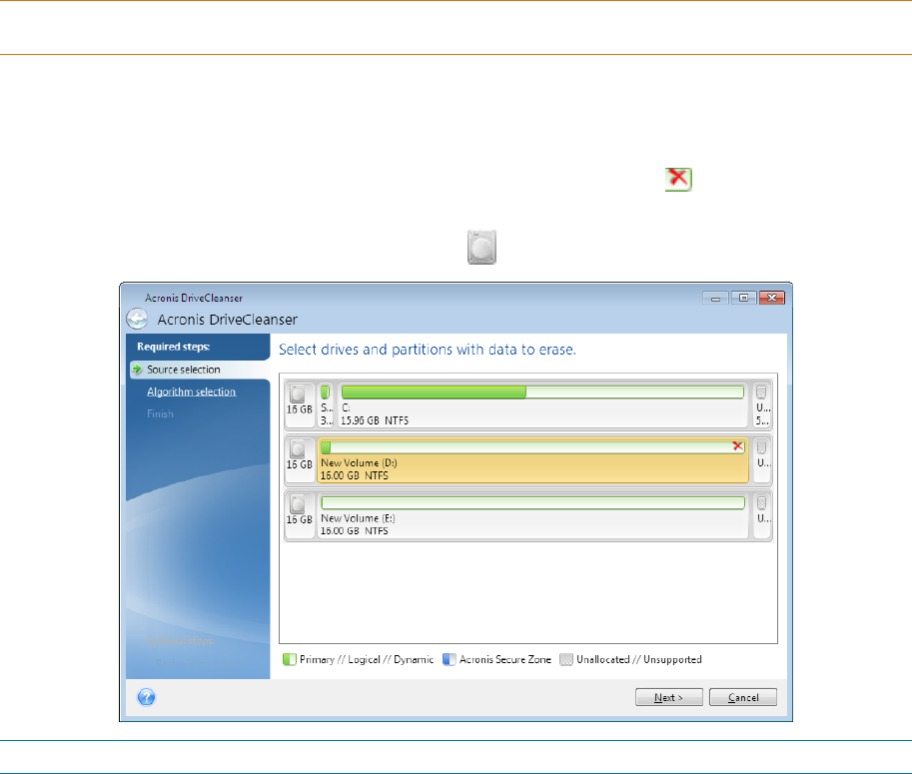This screenshot has width=912, height=774.
Task: Click the New Volume (E:) usage bar
Action: (x=532, y=502)
